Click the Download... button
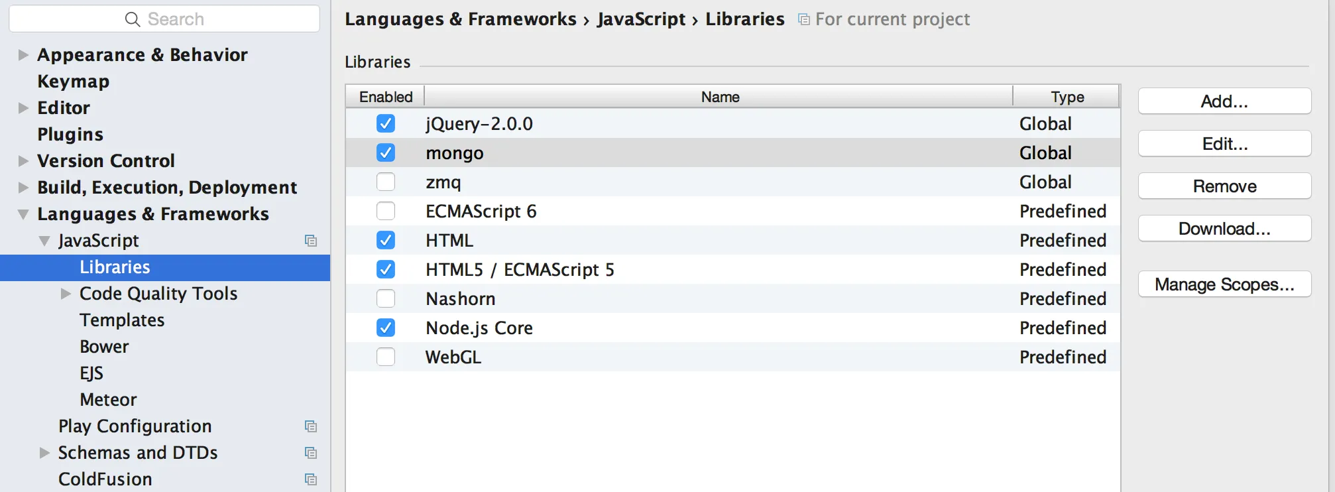Image resolution: width=1335 pixels, height=492 pixels. tap(1224, 229)
